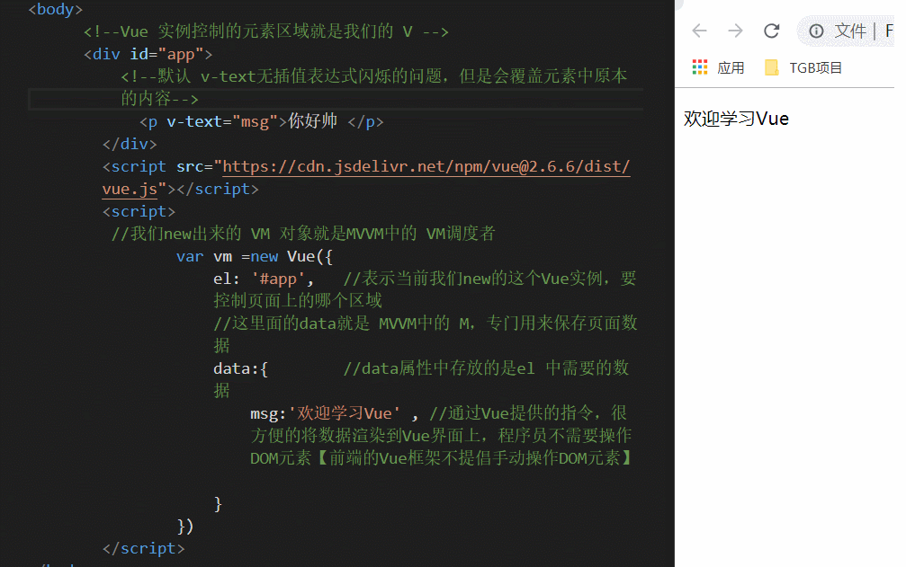
Task: Click the closing </script> tag at bottom
Action: pyautogui.click(x=143, y=548)
